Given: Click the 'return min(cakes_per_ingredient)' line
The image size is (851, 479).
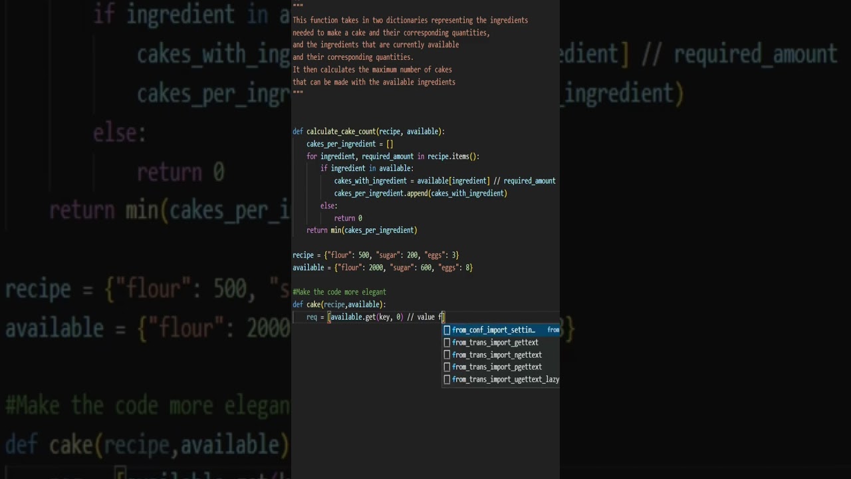Looking at the screenshot, I should (x=362, y=230).
